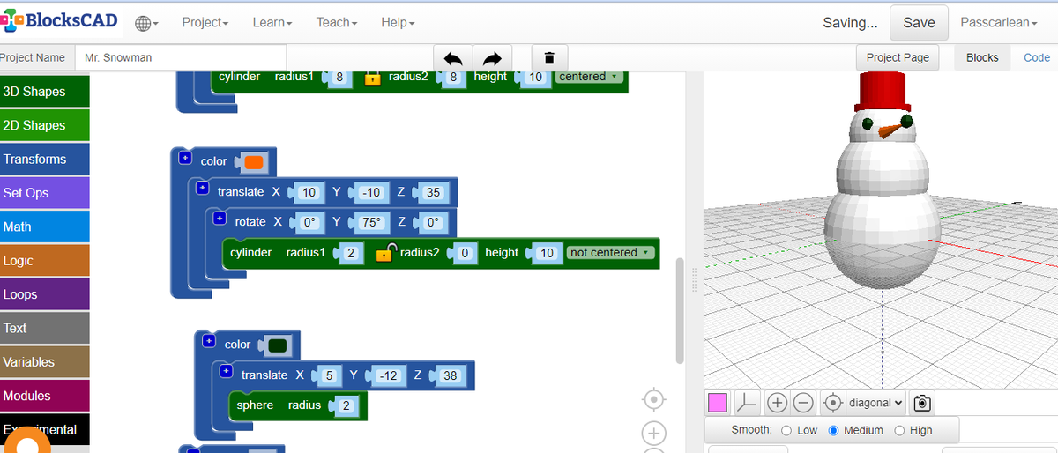
Task: Edit cone radius1 value 2
Action: point(350,254)
